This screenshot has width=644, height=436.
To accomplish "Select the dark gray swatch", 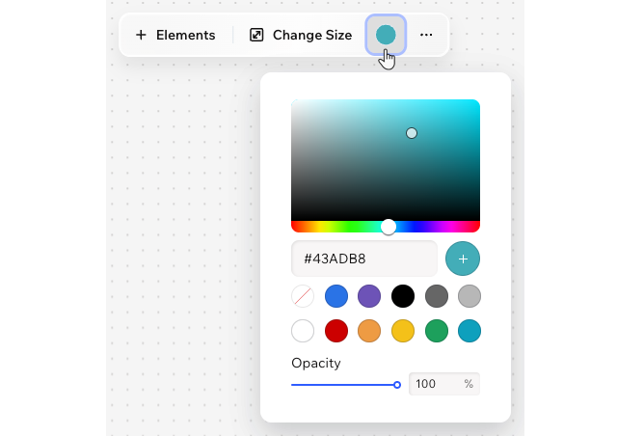I will pyautogui.click(x=436, y=296).
